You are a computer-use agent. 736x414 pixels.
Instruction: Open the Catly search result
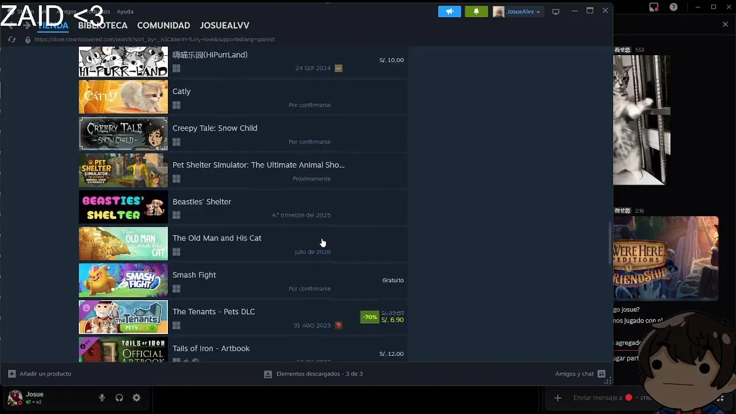(243, 97)
